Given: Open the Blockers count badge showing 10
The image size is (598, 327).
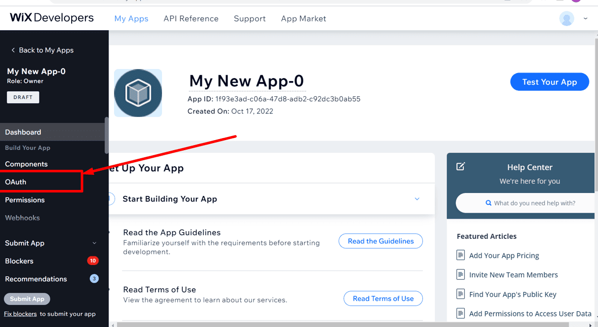Looking at the screenshot, I should [x=93, y=261].
